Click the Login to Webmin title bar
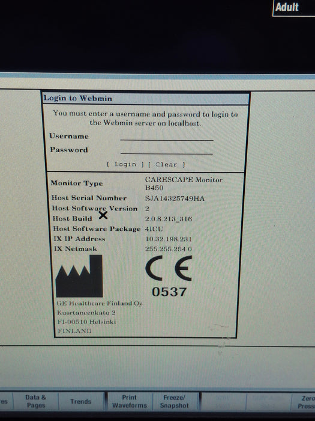 [146, 98]
